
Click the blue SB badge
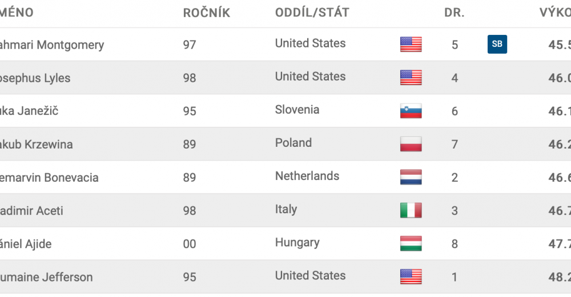click(497, 44)
